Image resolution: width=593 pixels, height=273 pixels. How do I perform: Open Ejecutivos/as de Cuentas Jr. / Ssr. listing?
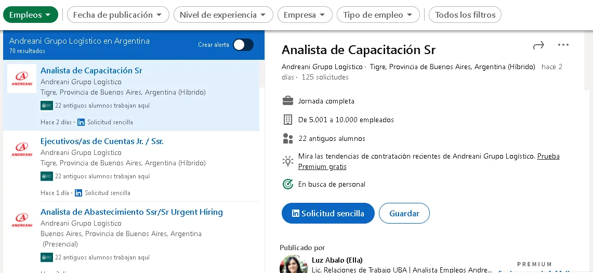pos(102,141)
